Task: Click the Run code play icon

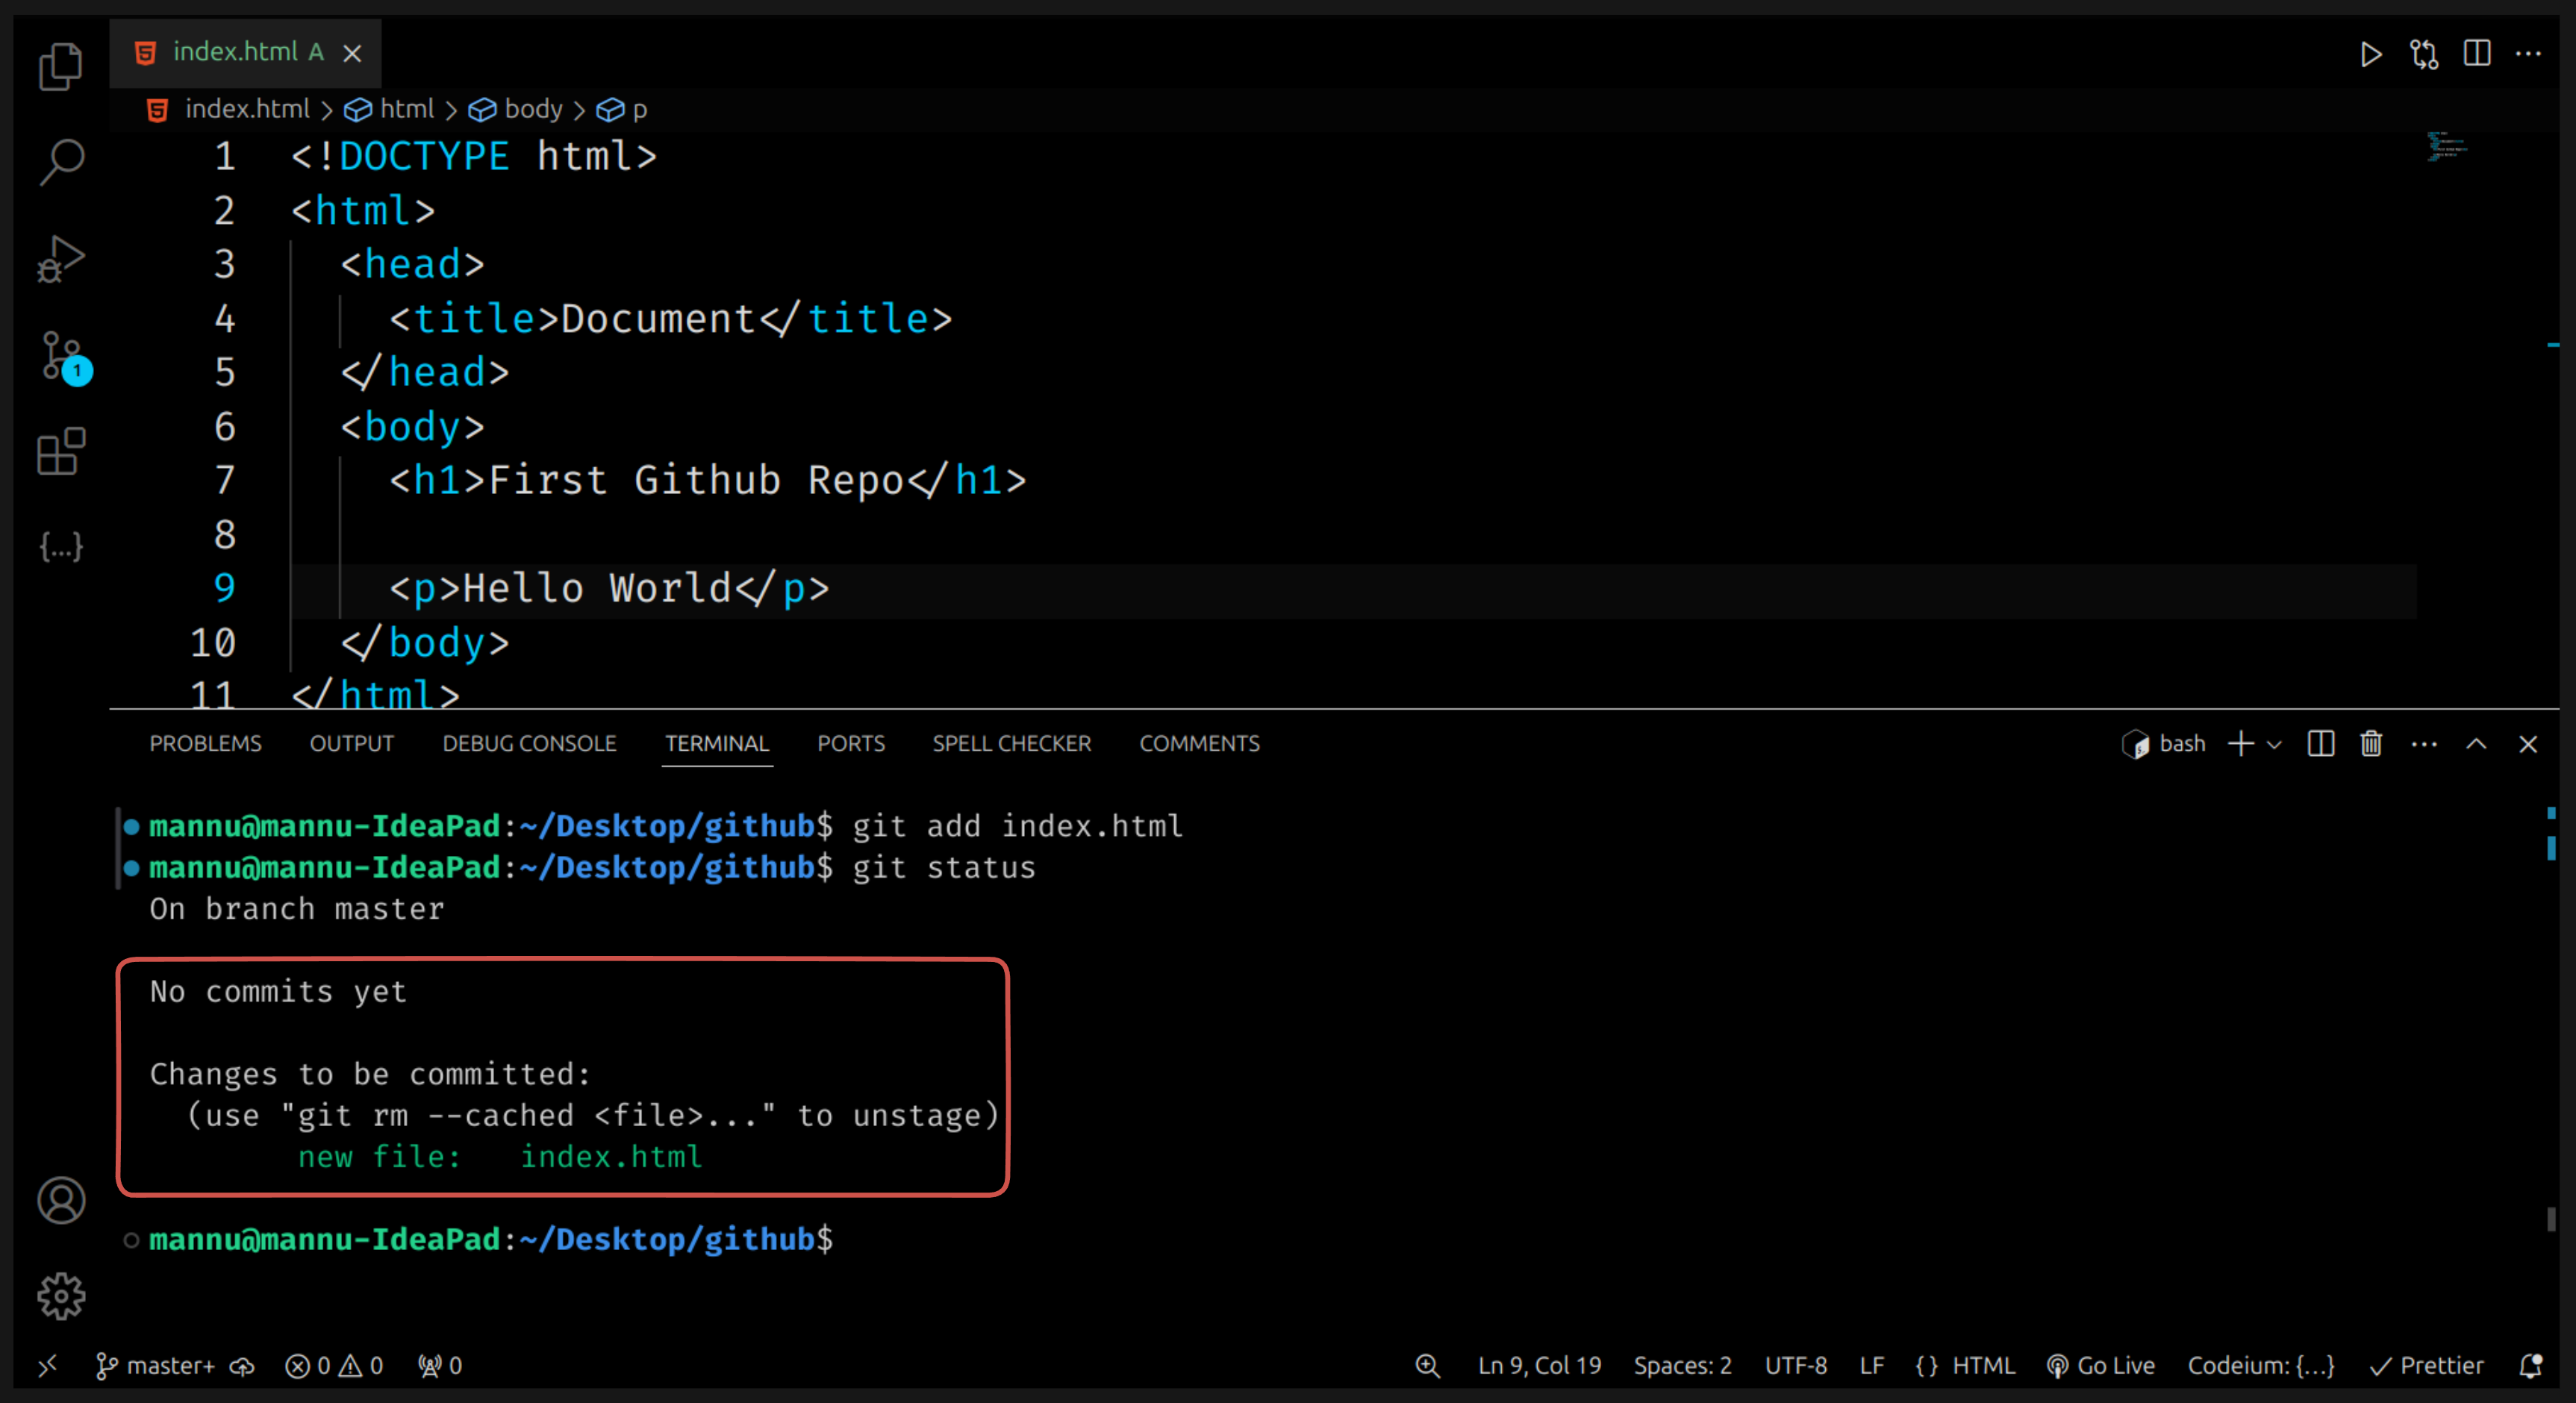Action: (2370, 54)
